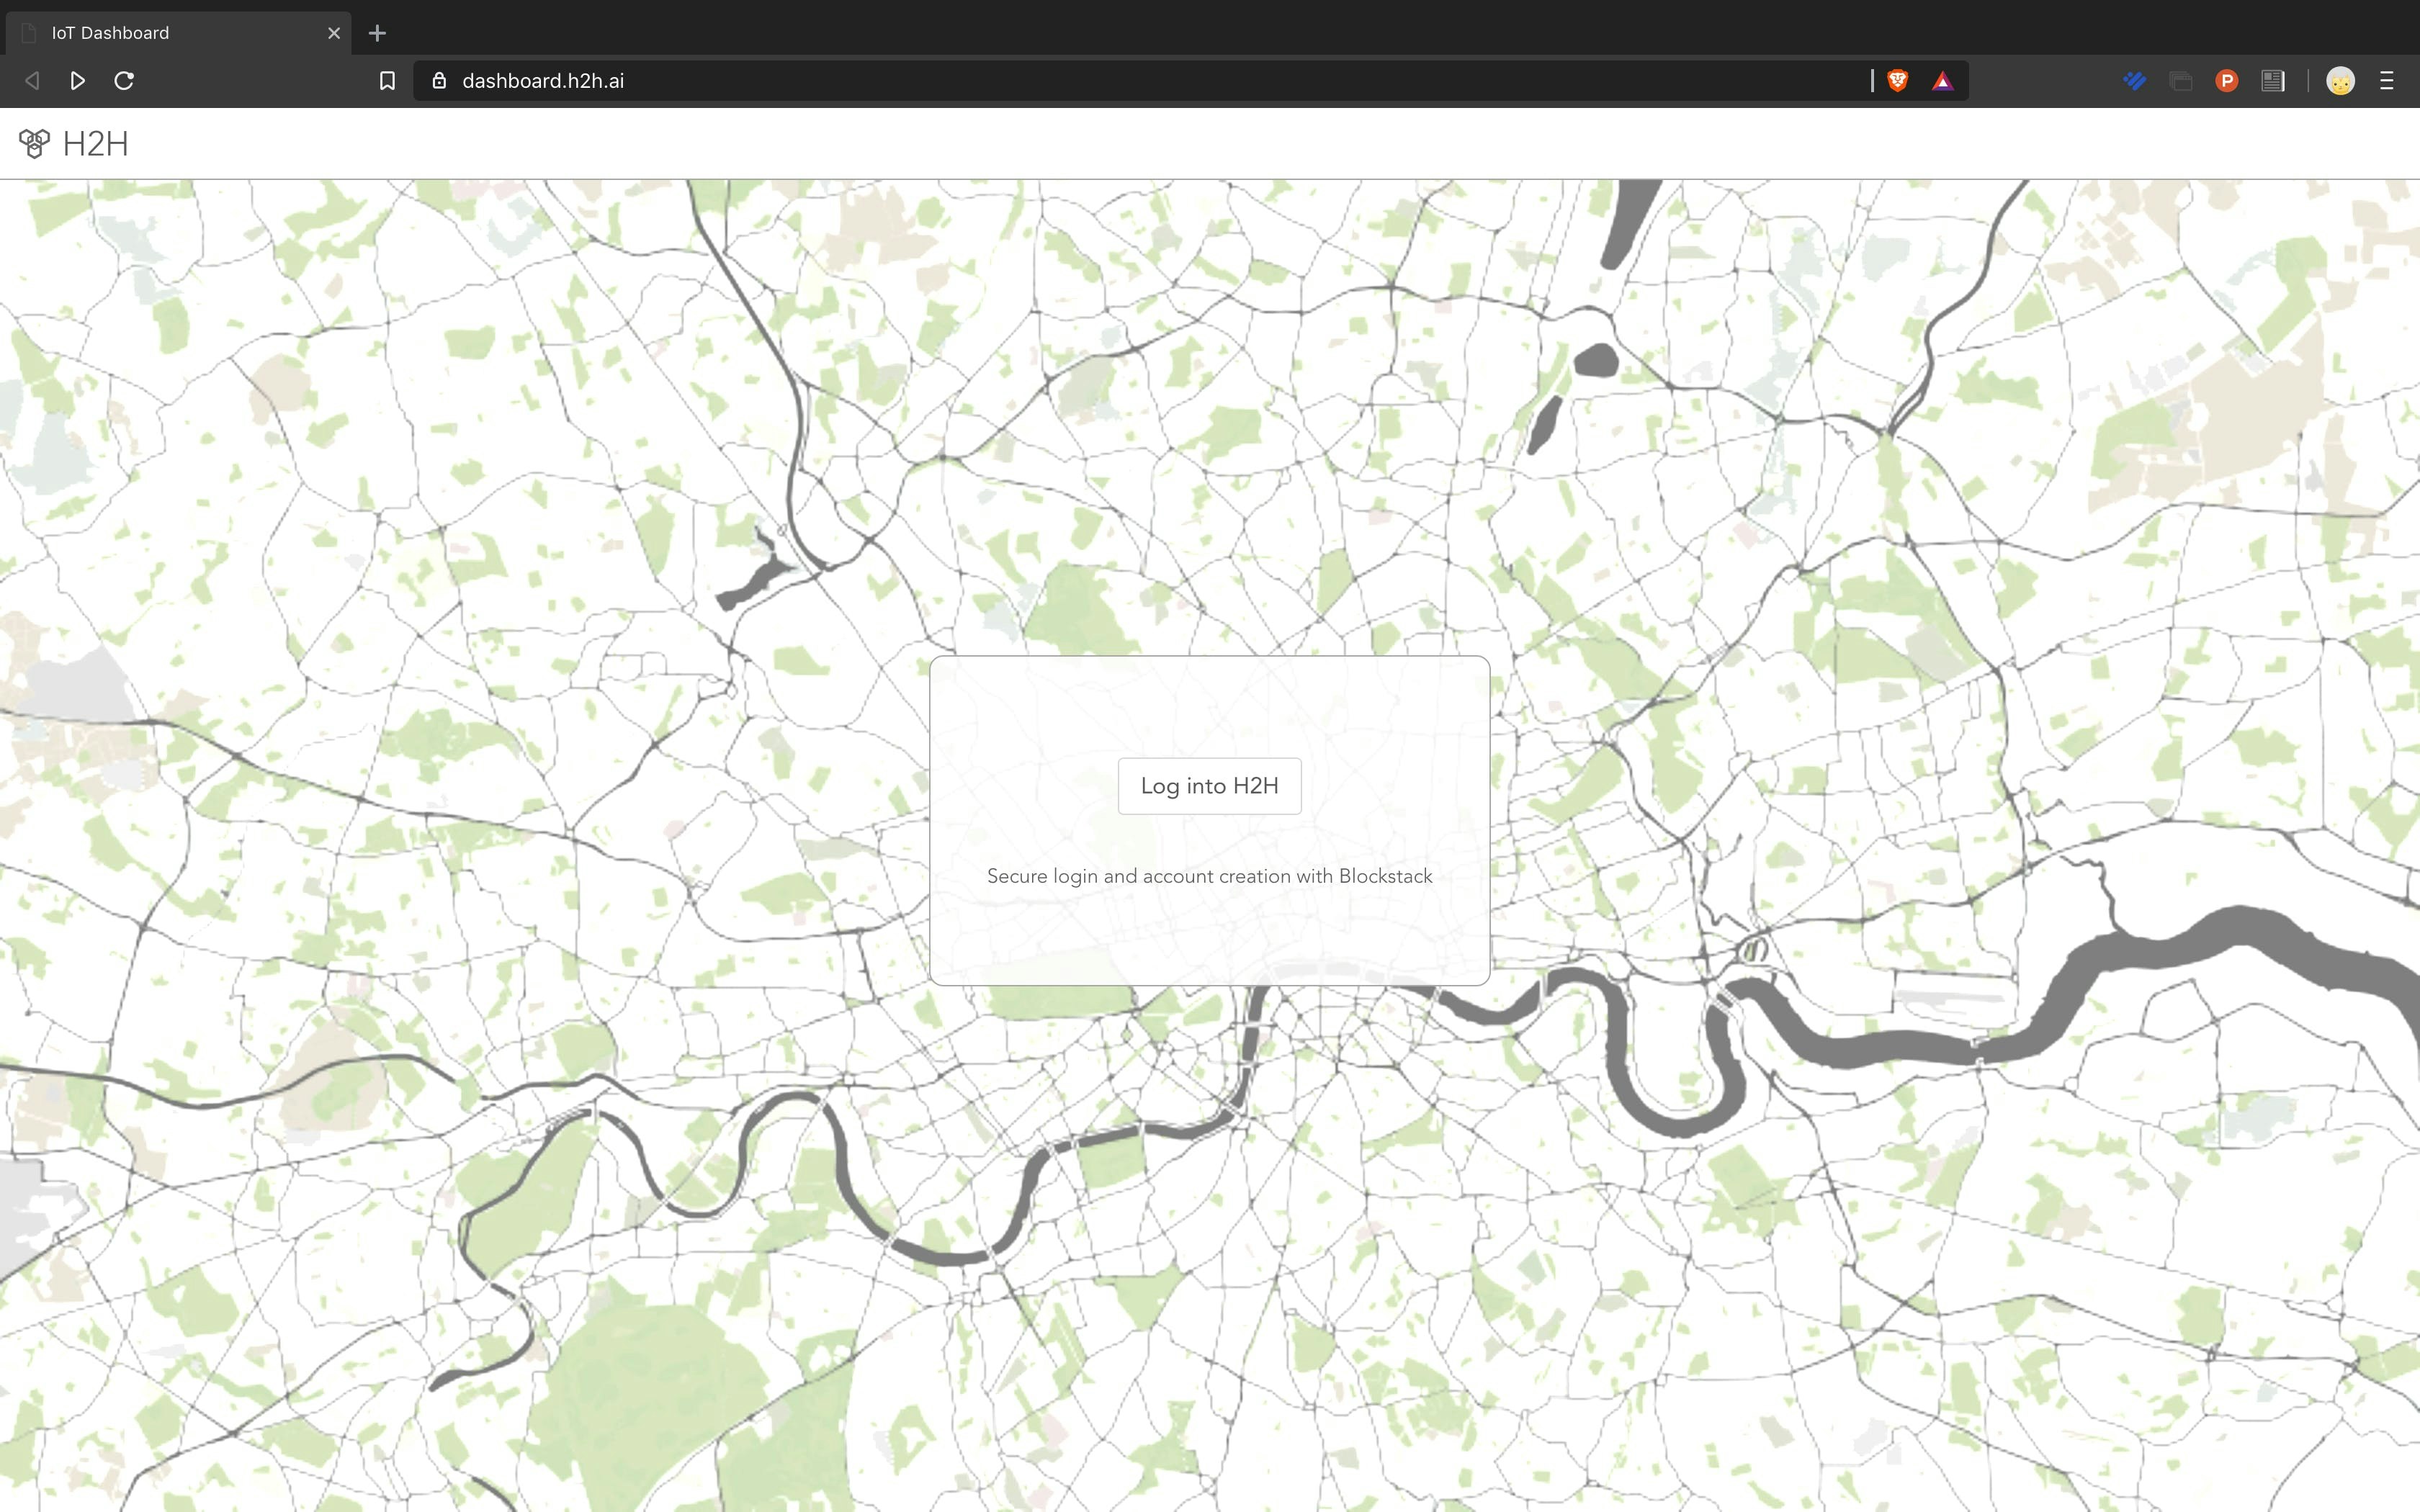Click the H2H header title text

(96, 144)
